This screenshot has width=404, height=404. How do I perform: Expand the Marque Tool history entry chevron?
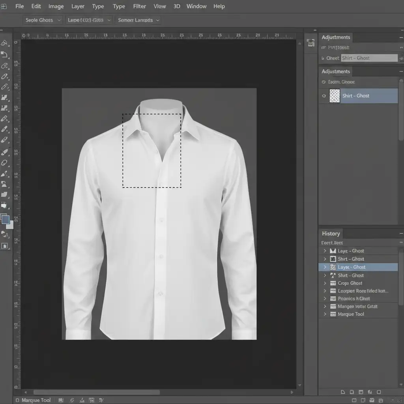pos(325,314)
